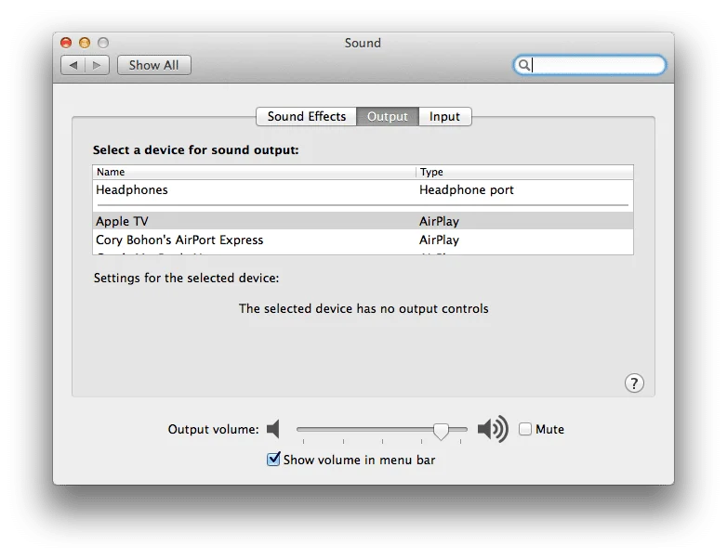Image resolution: width=727 pixels, height=558 pixels.
Task: Sort devices by Type column header
Action: [x=524, y=172]
